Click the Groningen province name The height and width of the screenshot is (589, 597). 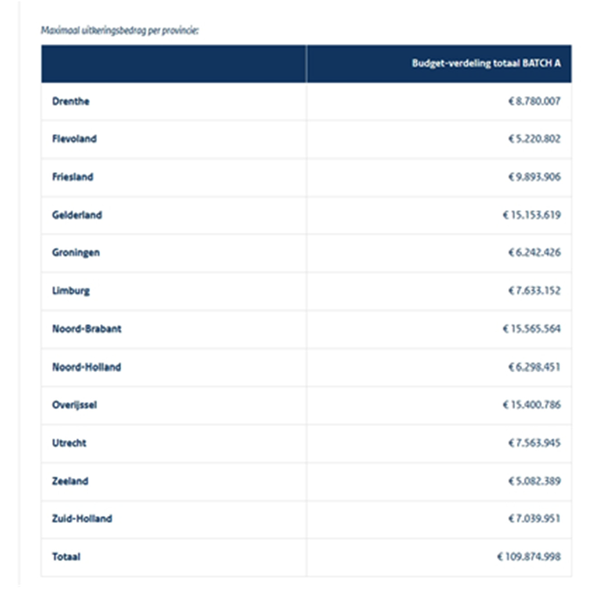[76, 252]
